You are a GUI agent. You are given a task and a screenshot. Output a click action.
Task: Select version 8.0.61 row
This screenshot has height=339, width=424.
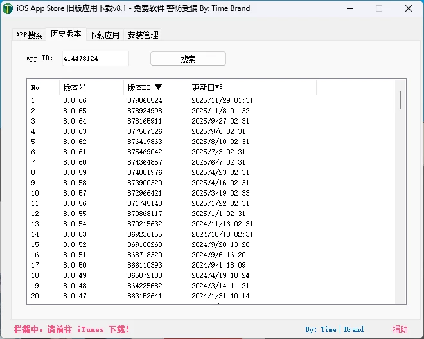pos(211,152)
